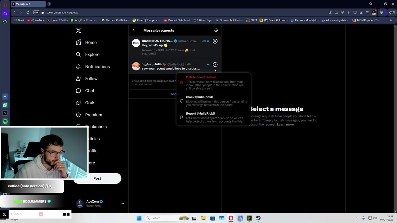Viewport: 397px width, 223px height.
Task: Toggle the VPN badge in address bar
Action: coord(36,12)
